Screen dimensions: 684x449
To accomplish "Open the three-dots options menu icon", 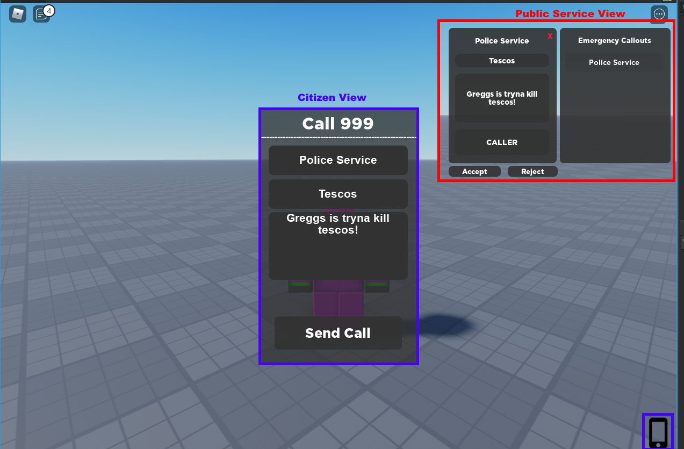I will point(659,14).
